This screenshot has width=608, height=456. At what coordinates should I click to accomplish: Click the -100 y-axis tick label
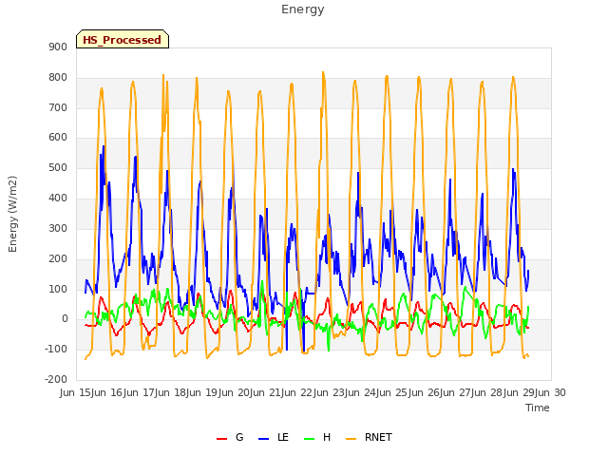click(56, 350)
